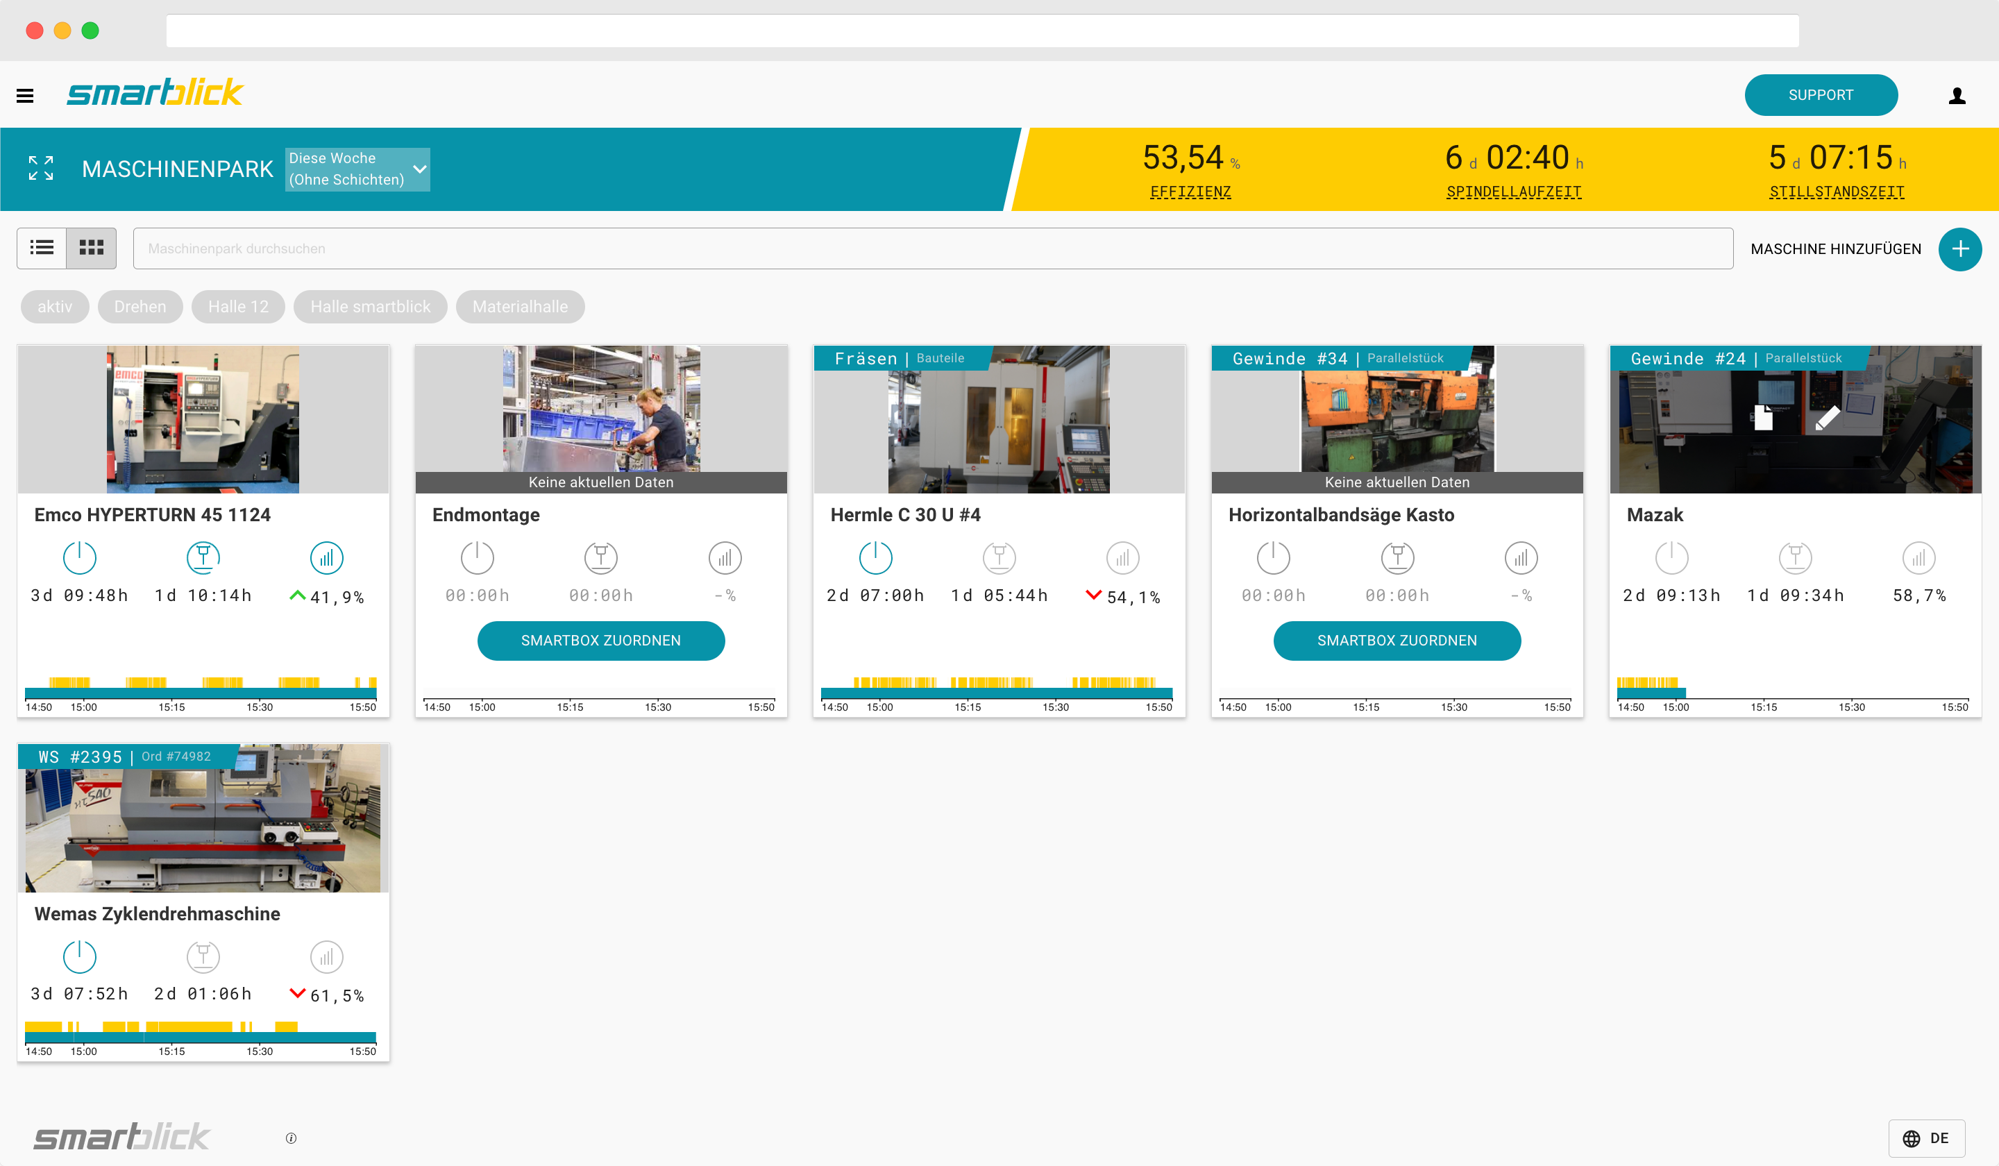Viewport: 1999px width, 1166px height.
Task: Click the efficiency chart icon on Hermle
Action: pyautogui.click(x=1122, y=557)
